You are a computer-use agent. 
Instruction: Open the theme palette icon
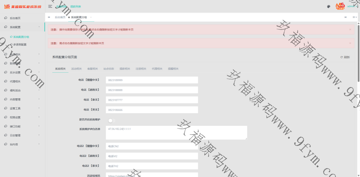(x=329, y=6)
